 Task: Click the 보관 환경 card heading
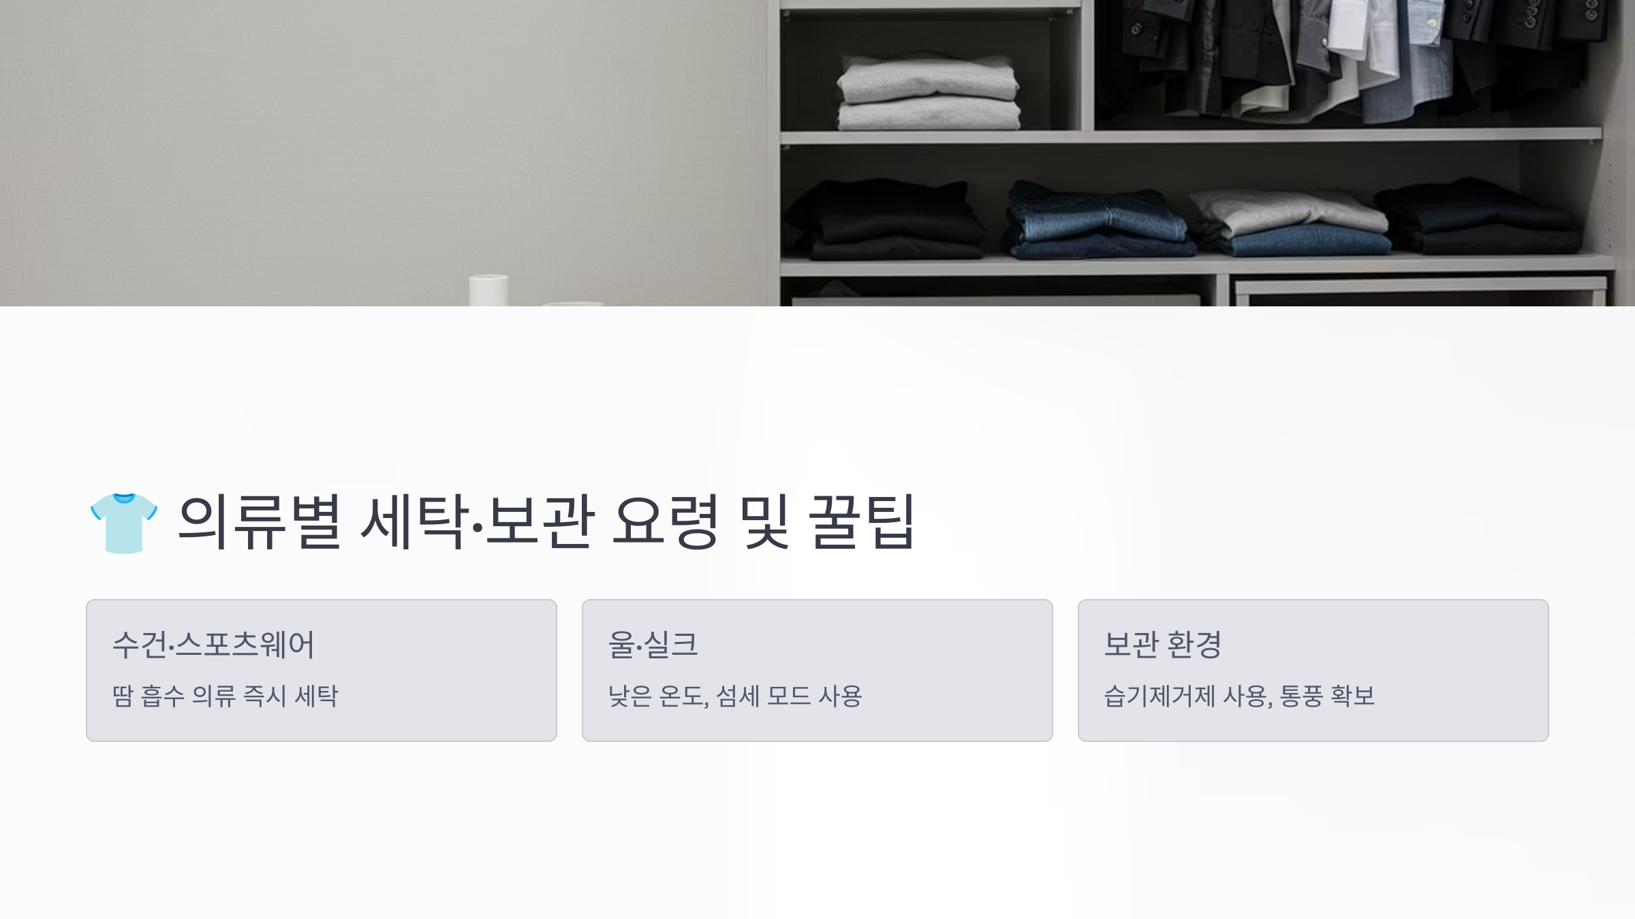[1162, 644]
